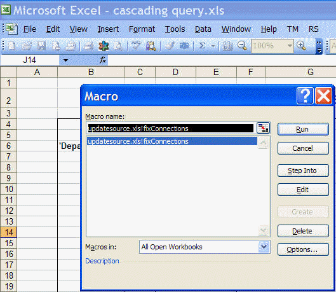The height and width of the screenshot is (292, 336).
Task: Click the Run button in Macro dialog
Action: pyautogui.click(x=303, y=129)
